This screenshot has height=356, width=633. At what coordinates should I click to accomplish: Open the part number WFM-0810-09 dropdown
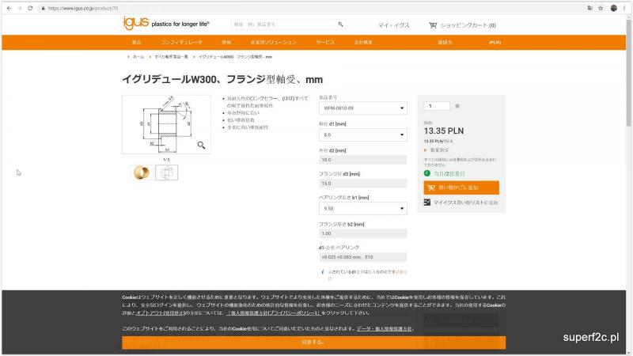click(x=362, y=108)
